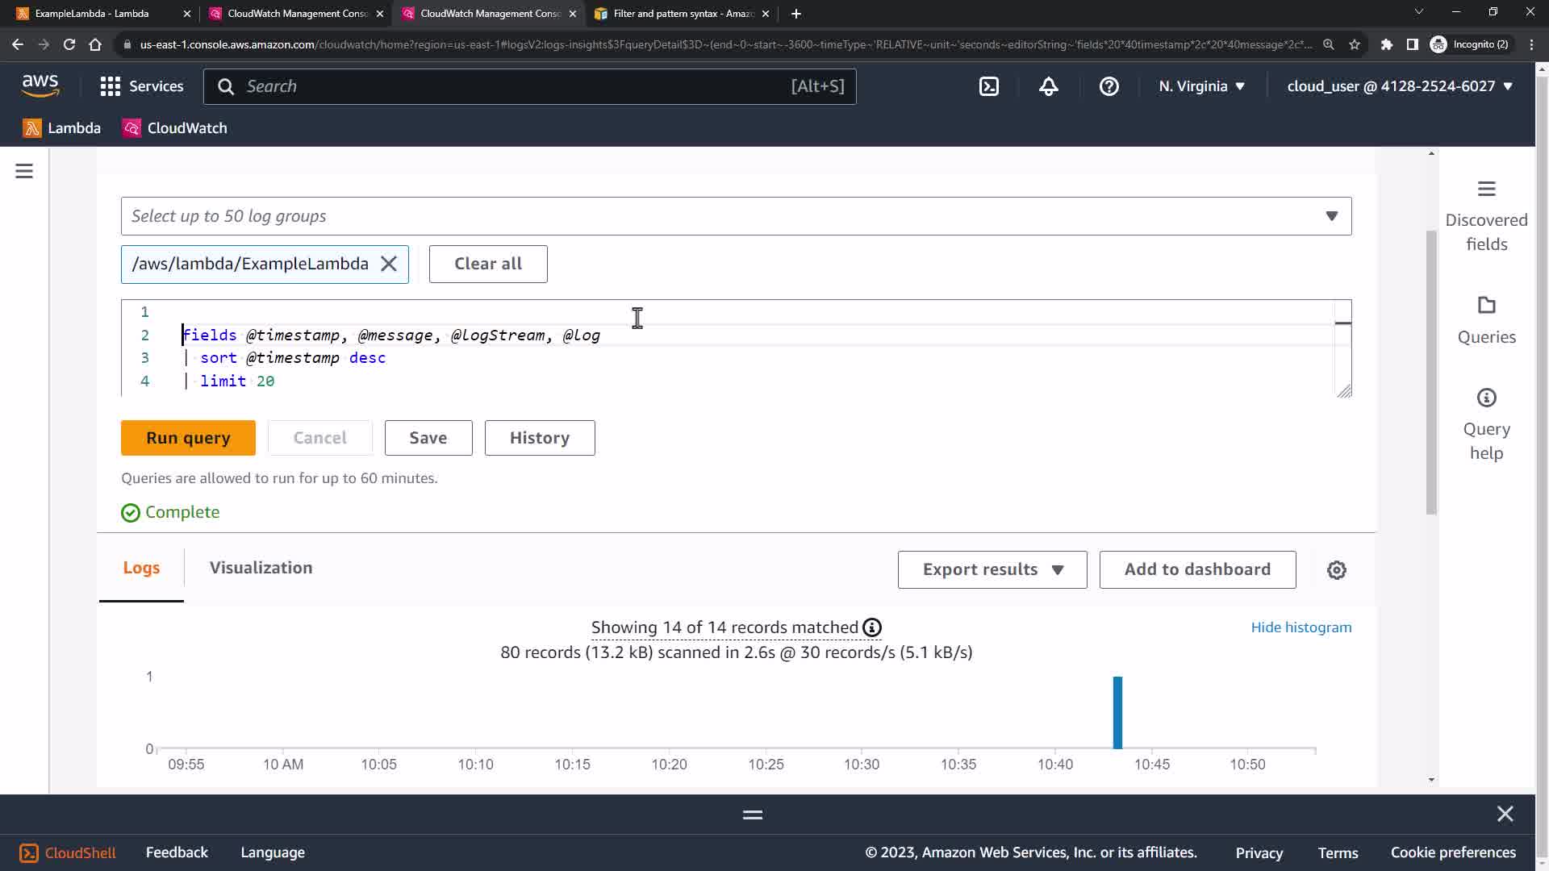Image resolution: width=1549 pixels, height=871 pixels.
Task: Select the Logs tab
Action: click(141, 568)
